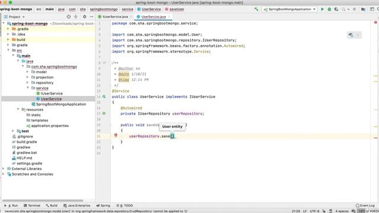Click gutter bean icon on line 14
The width and height of the screenshot is (379, 213).
(104, 96)
